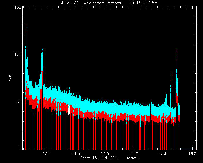Click the y-axis tick label 150
Image resolution: width=203 pixels, height=163 pixels.
tap(18, 7)
